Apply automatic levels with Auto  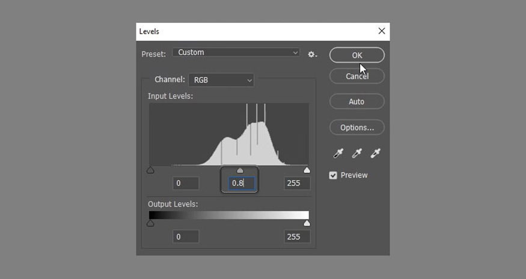coord(357,101)
